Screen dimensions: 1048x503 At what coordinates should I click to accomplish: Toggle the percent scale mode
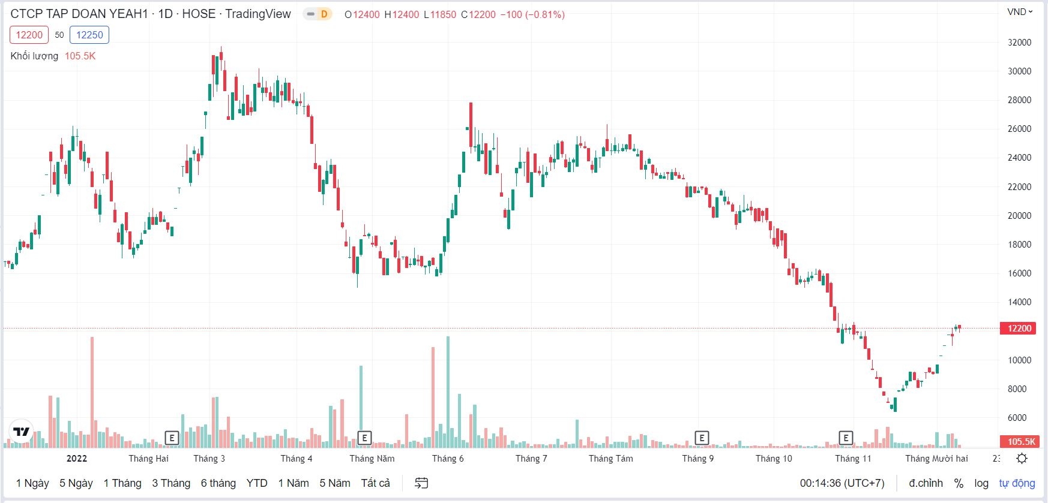pyautogui.click(x=959, y=483)
